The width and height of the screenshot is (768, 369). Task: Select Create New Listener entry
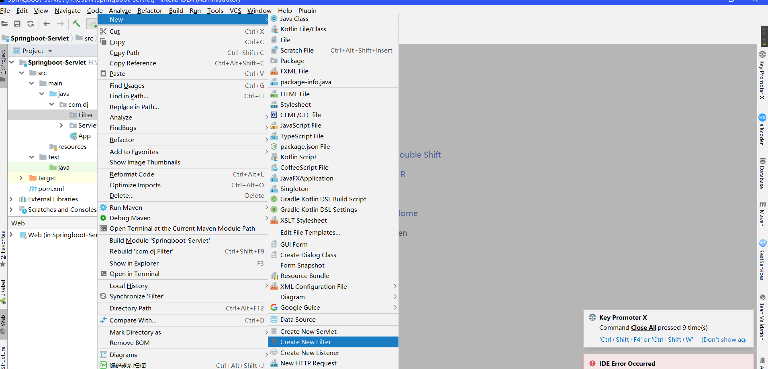click(x=333, y=353)
